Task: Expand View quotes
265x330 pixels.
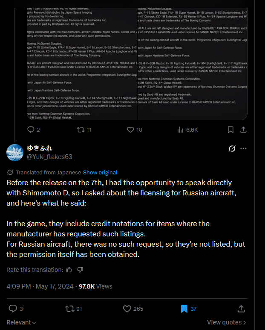Action: 226,322
